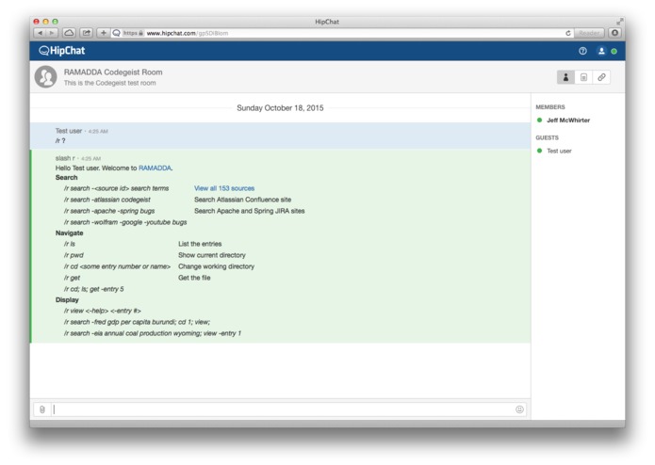Click the '/r pwd' command text
The height and width of the screenshot is (465, 655).
coord(74,255)
